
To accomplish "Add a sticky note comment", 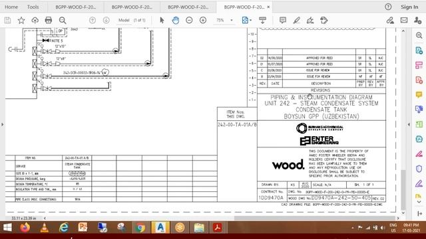I will click(x=283, y=21).
